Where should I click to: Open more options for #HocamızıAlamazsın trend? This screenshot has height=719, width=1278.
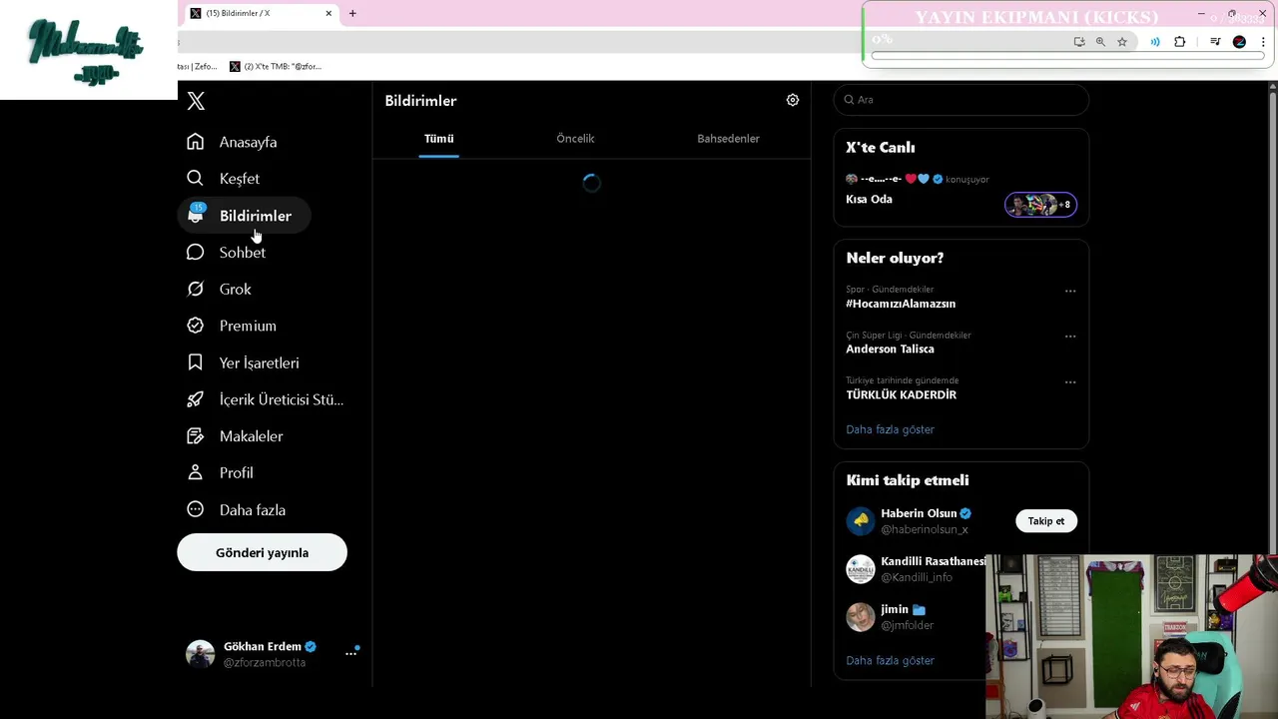pos(1070,292)
